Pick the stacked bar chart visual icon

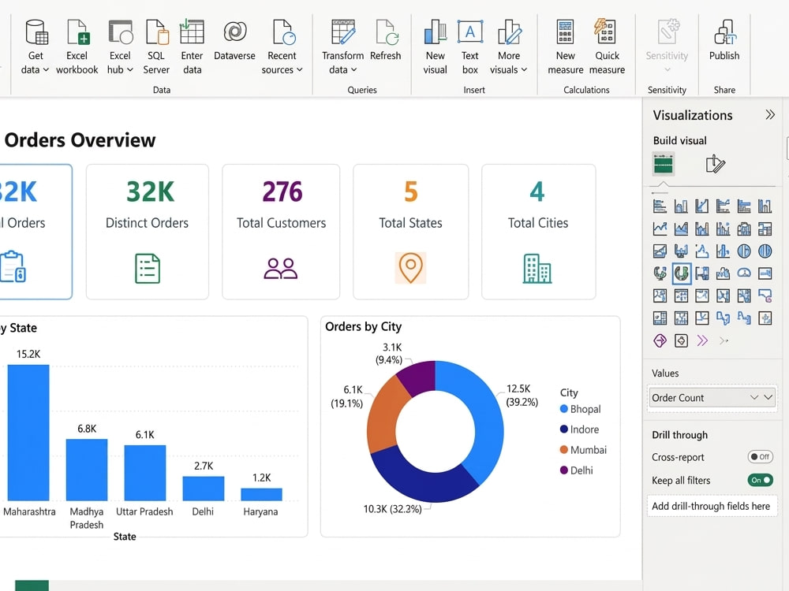(660, 206)
